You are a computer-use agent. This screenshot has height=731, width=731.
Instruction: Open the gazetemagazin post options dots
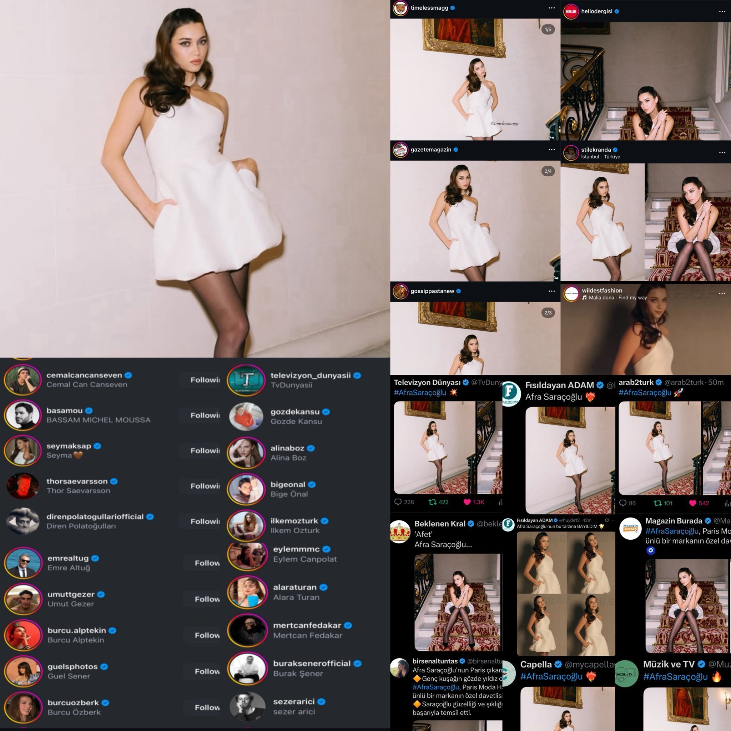point(552,150)
